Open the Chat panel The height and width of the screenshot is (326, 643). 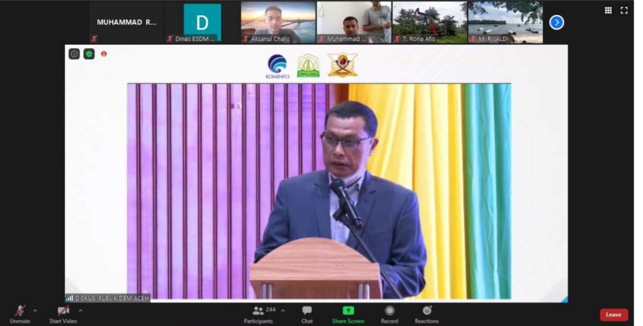pos(307,314)
